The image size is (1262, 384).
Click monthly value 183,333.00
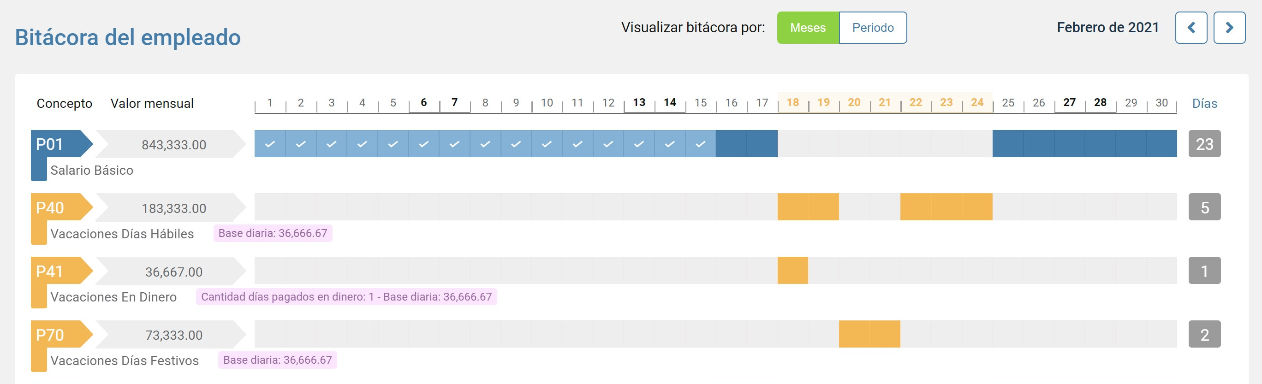point(173,209)
